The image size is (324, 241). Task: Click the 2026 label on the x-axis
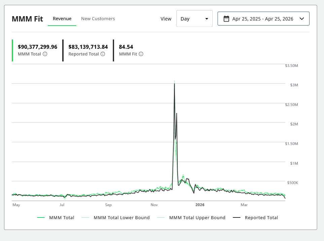200,204
